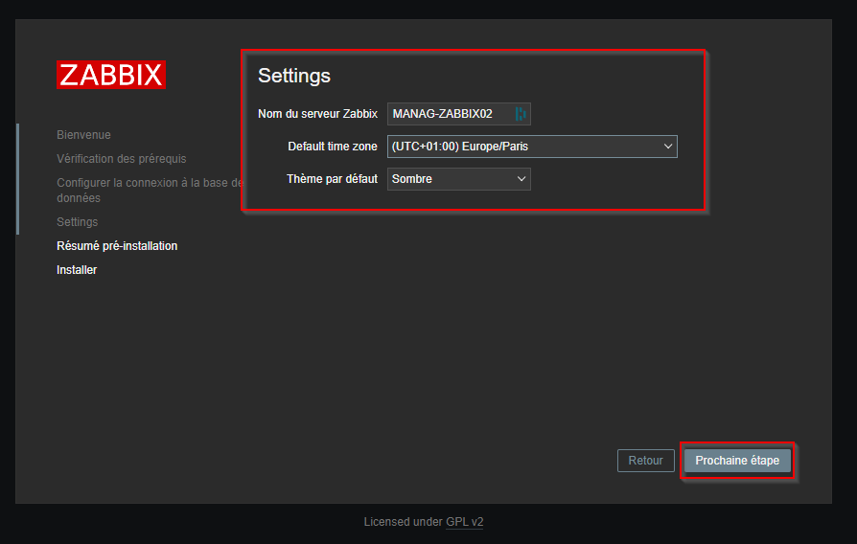The height and width of the screenshot is (544, 857).
Task: Click the ZABBIX logo
Action: (x=111, y=75)
